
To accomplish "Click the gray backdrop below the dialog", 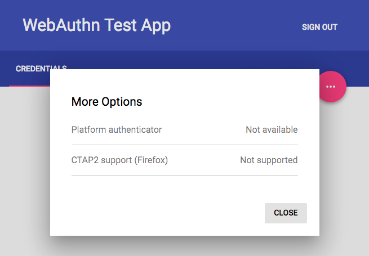I will point(184,246).
